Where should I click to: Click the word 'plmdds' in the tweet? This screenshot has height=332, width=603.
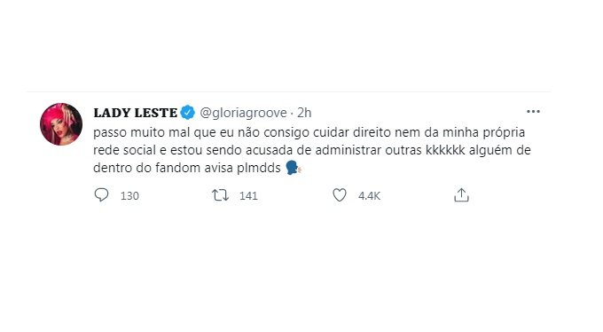259,169
